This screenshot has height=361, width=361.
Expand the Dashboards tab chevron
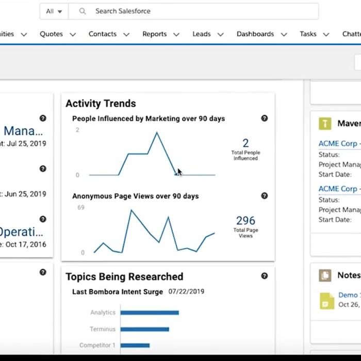pos(284,35)
